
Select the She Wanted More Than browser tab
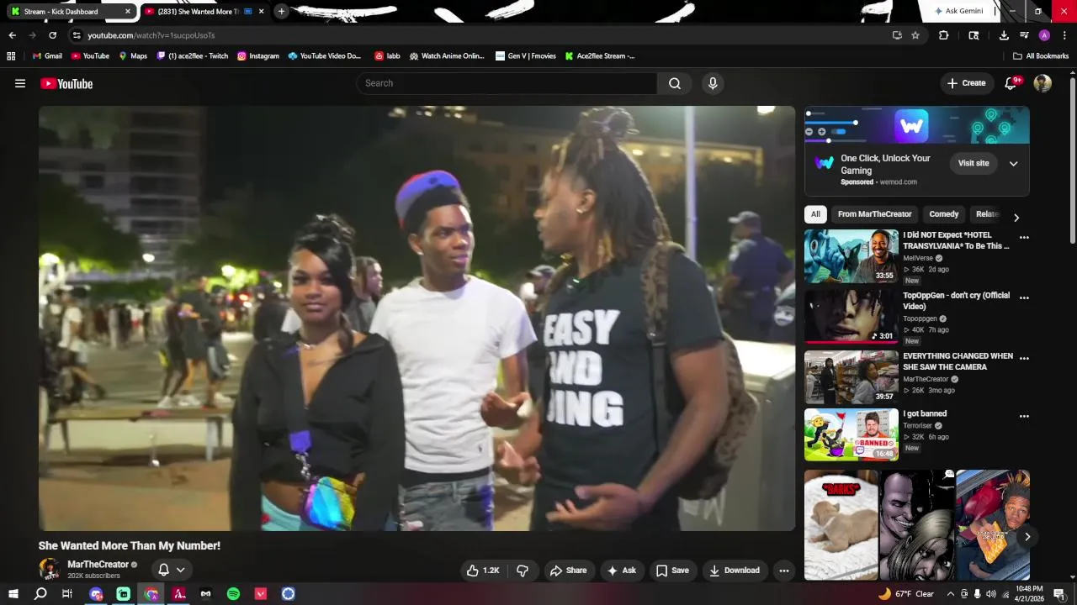tap(202, 12)
